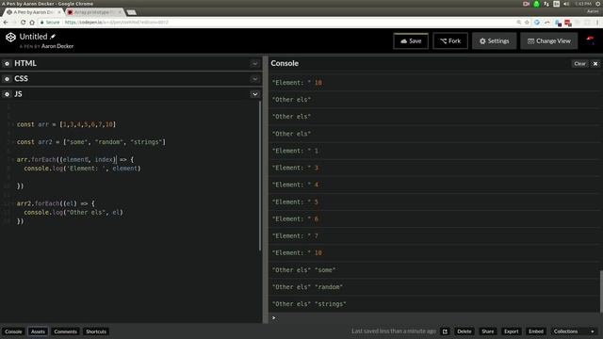Grab the console scrollbar thumb
Image resolution: width=603 pixels, height=339 pixels.
601,291
